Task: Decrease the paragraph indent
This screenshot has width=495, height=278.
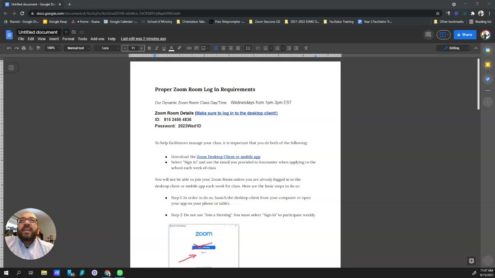Action: point(289,48)
